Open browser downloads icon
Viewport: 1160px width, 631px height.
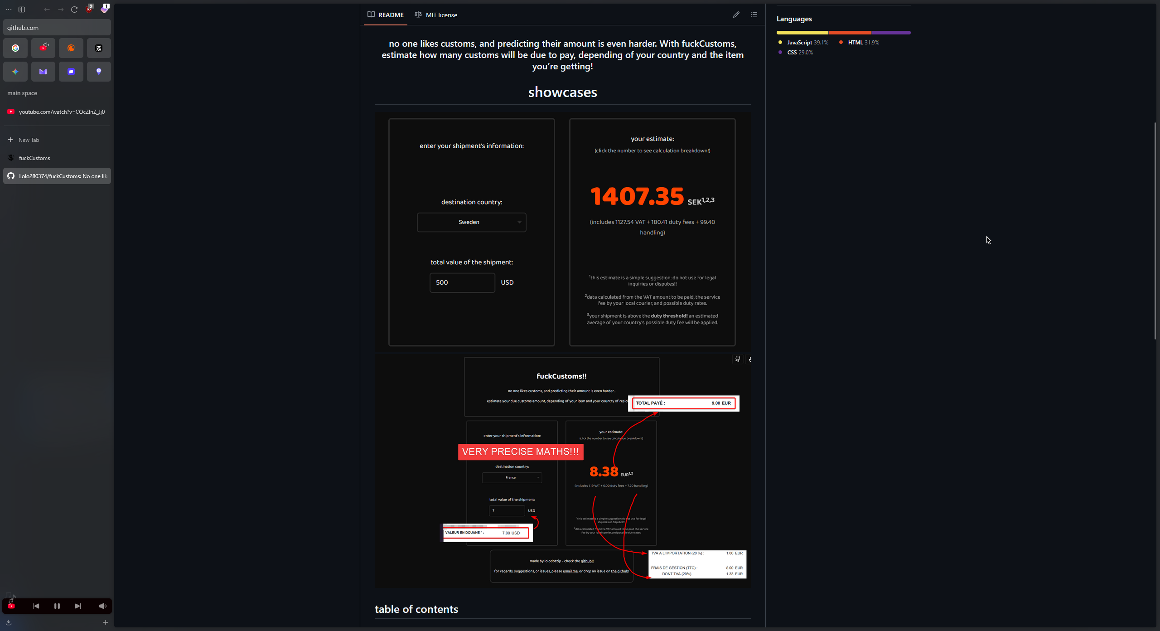click(x=9, y=622)
